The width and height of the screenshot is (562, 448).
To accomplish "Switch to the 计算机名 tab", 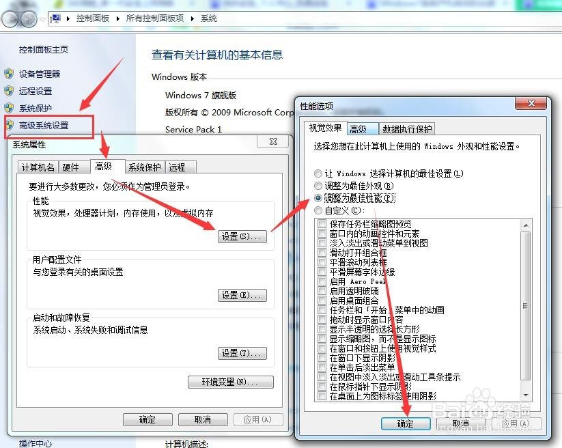I will point(38,167).
